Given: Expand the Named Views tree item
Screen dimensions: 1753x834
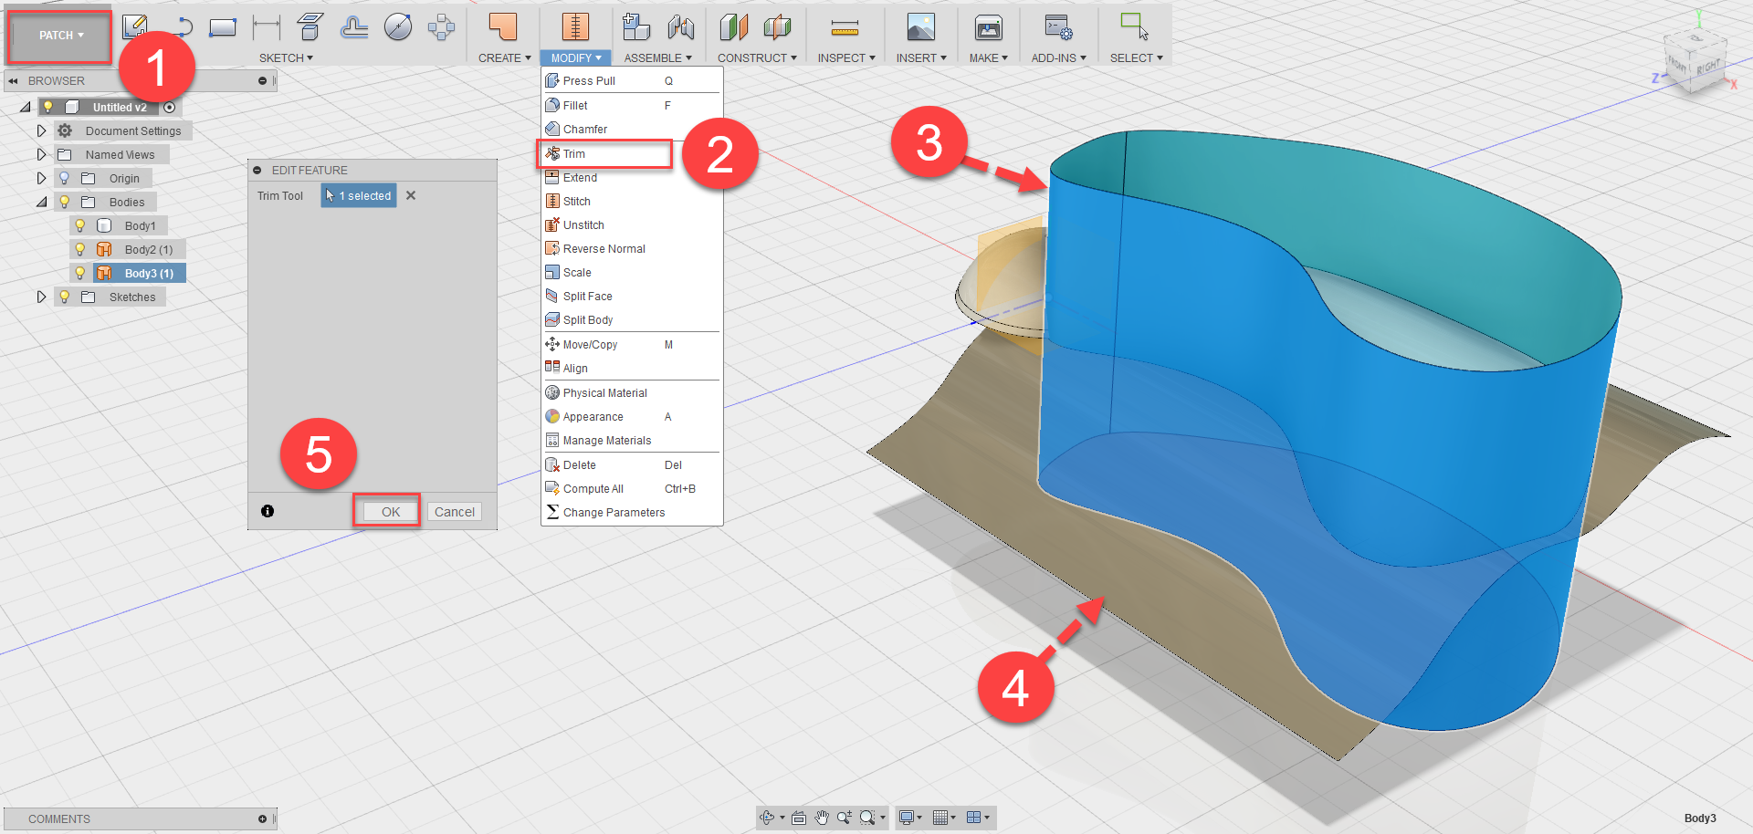Looking at the screenshot, I should (x=41, y=154).
